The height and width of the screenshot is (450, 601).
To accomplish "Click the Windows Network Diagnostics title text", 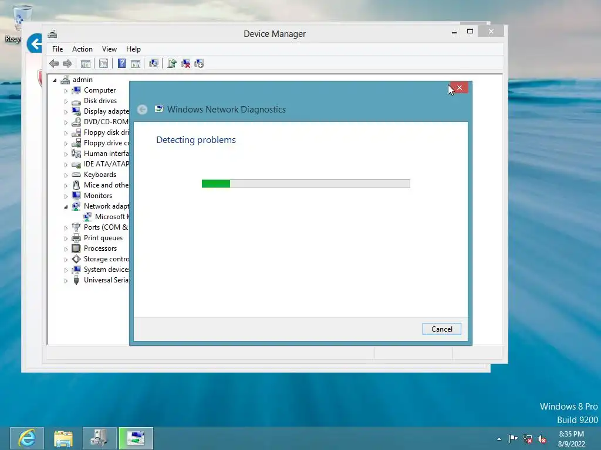I will click(x=227, y=110).
